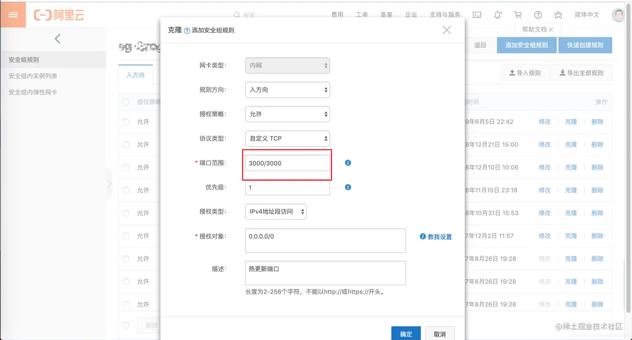The image size is (632, 340).
Task: Open the 工单 top menu
Action: (362, 15)
